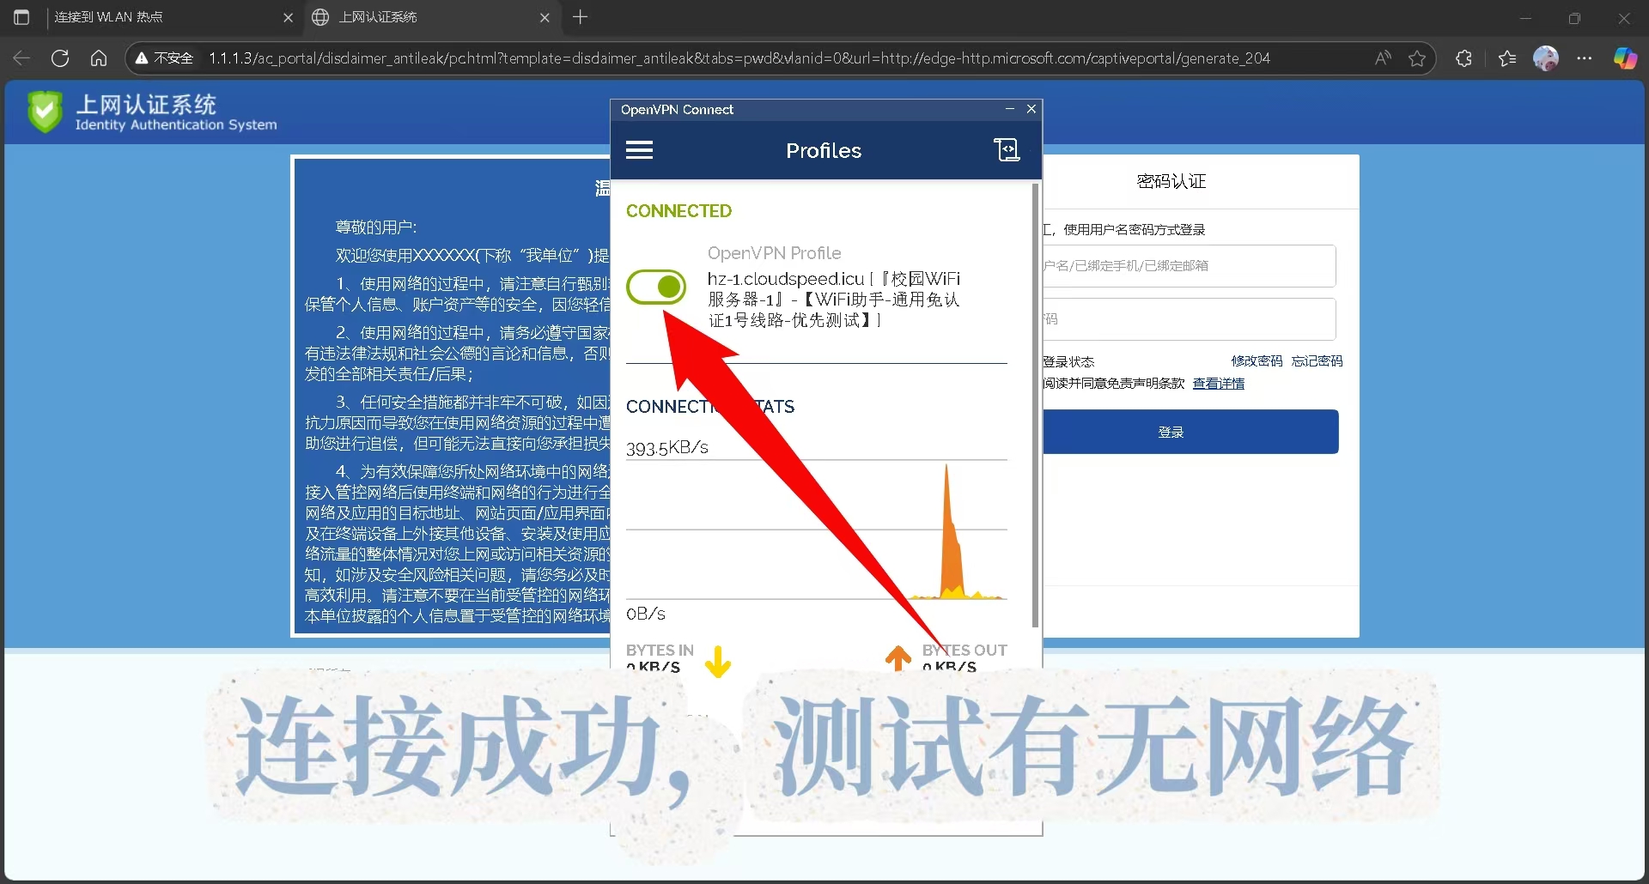Click the not secure warning indicator
Image resolution: width=1649 pixels, height=884 pixels.
164,58
